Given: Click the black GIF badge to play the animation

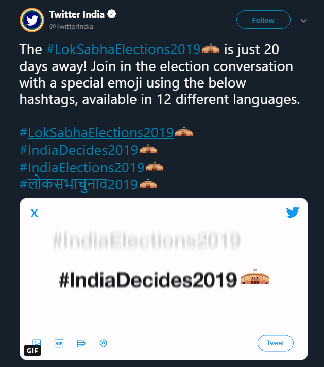Looking at the screenshot, I should (32, 351).
